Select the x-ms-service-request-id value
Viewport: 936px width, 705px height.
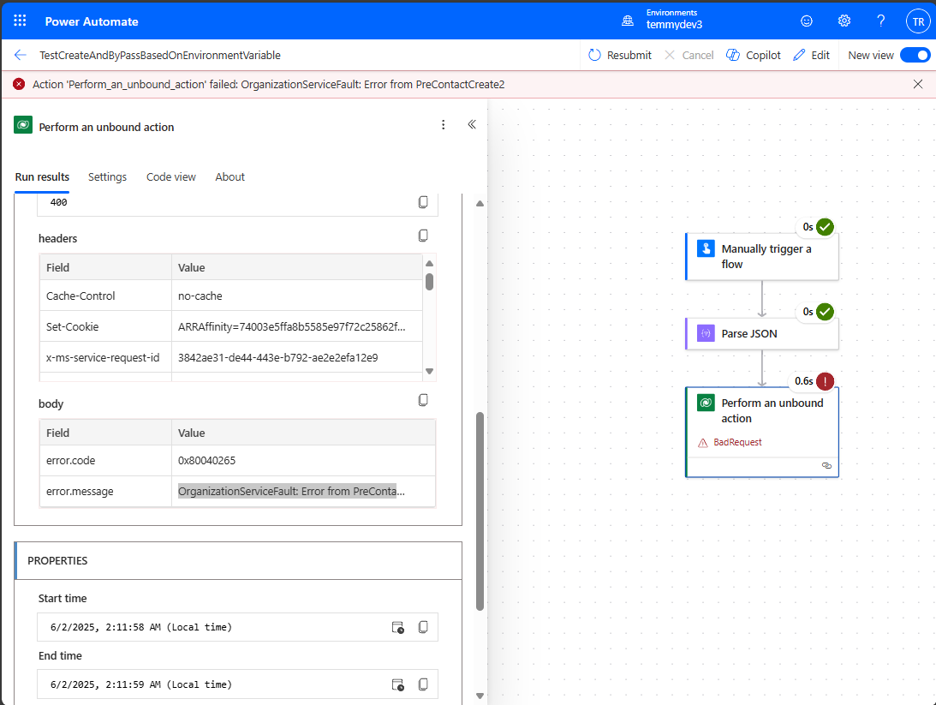(296, 357)
